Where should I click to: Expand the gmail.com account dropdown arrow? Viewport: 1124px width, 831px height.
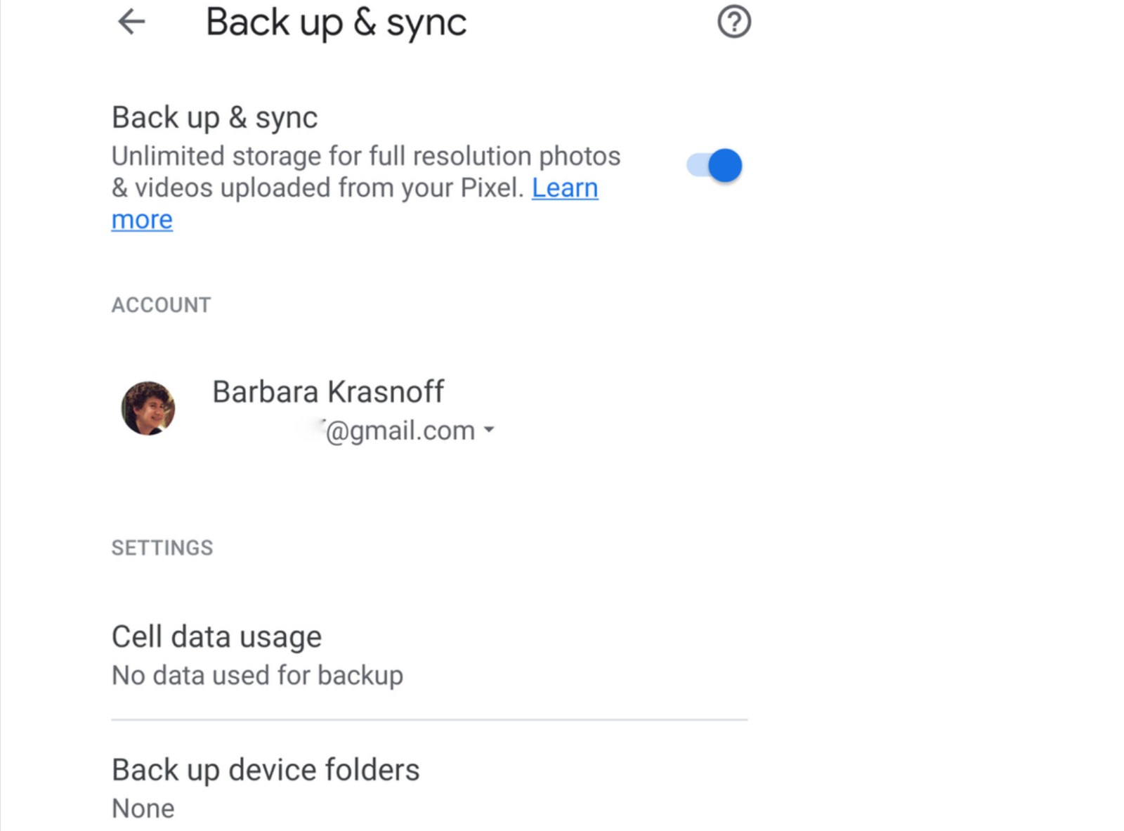(x=489, y=429)
